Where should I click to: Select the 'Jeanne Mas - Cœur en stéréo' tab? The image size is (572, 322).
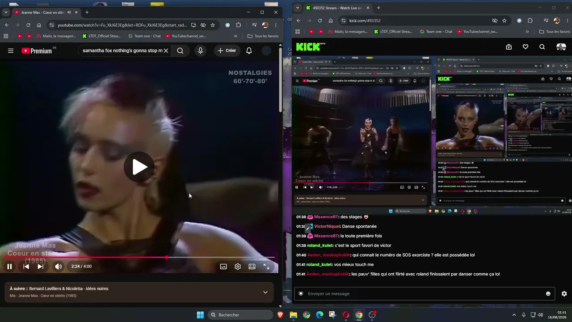click(42, 13)
